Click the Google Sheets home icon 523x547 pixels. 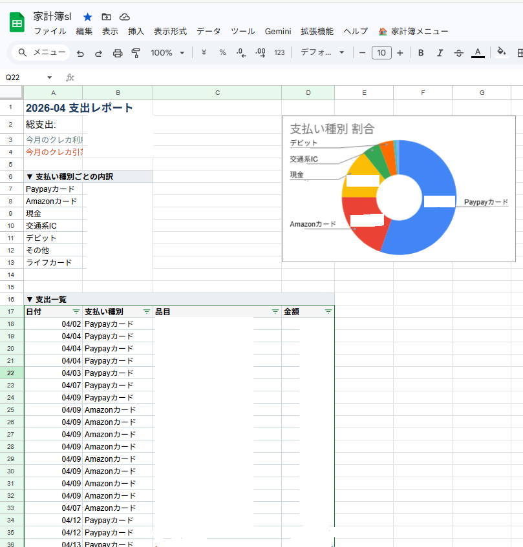pyautogui.click(x=17, y=23)
